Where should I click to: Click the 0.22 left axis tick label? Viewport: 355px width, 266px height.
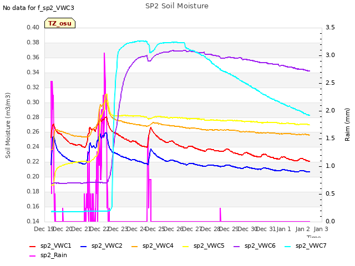pyautogui.click(x=33, y=161)
